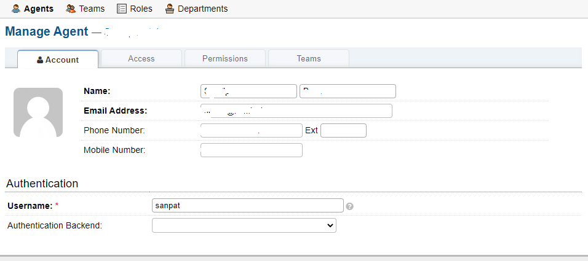Click the agent avatar placeholder image
Image resolution: width=588 pixels, height=261 pixels.
pyautogui.click(x=38, y=112)
